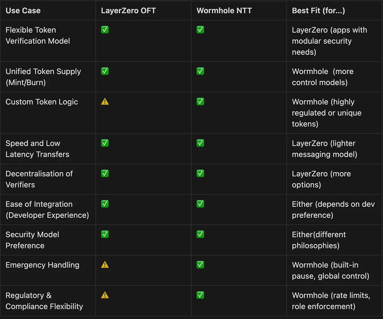The image size is (383, 319).
Task: Click the Best Fit (for...) column header
Action: point(318,10)
